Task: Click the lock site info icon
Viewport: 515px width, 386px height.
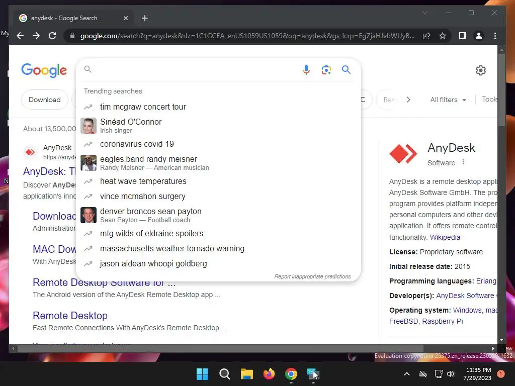Action: (x=72, y=36)
